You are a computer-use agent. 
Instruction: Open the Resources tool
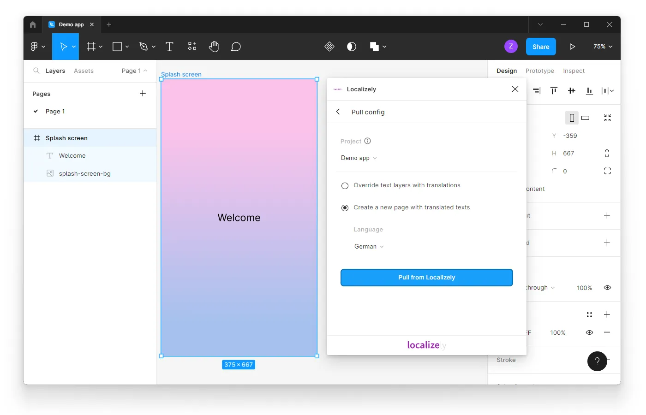point(192,46)
